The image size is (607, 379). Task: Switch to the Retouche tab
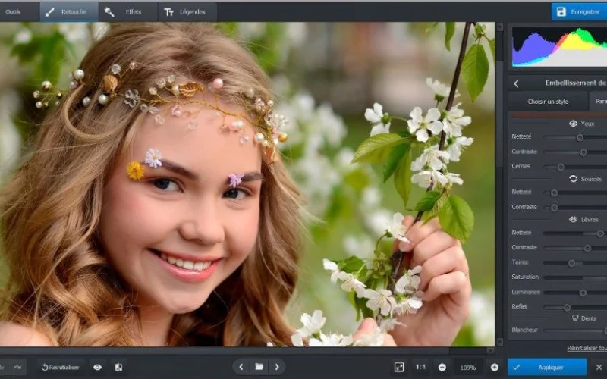[69, 12]
